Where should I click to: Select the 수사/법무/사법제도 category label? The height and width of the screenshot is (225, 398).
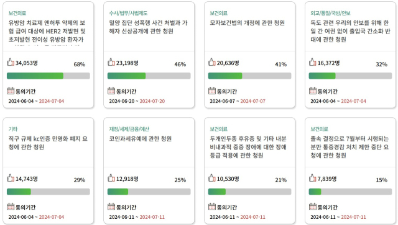coord(128,13)
